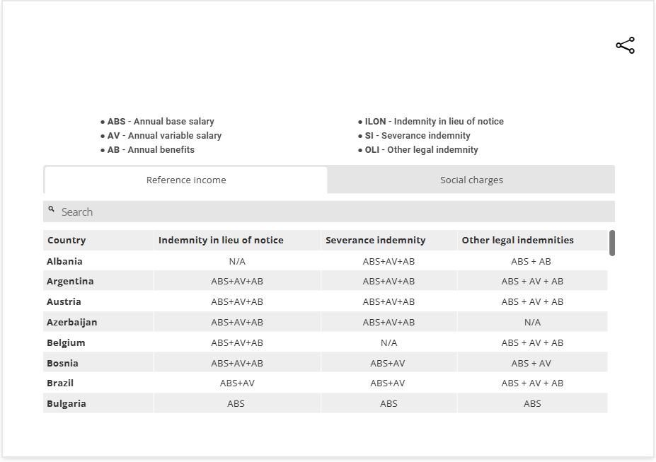This screenshot has width=656, height=462.
Task: Click the Country column header
Action: 67,240
